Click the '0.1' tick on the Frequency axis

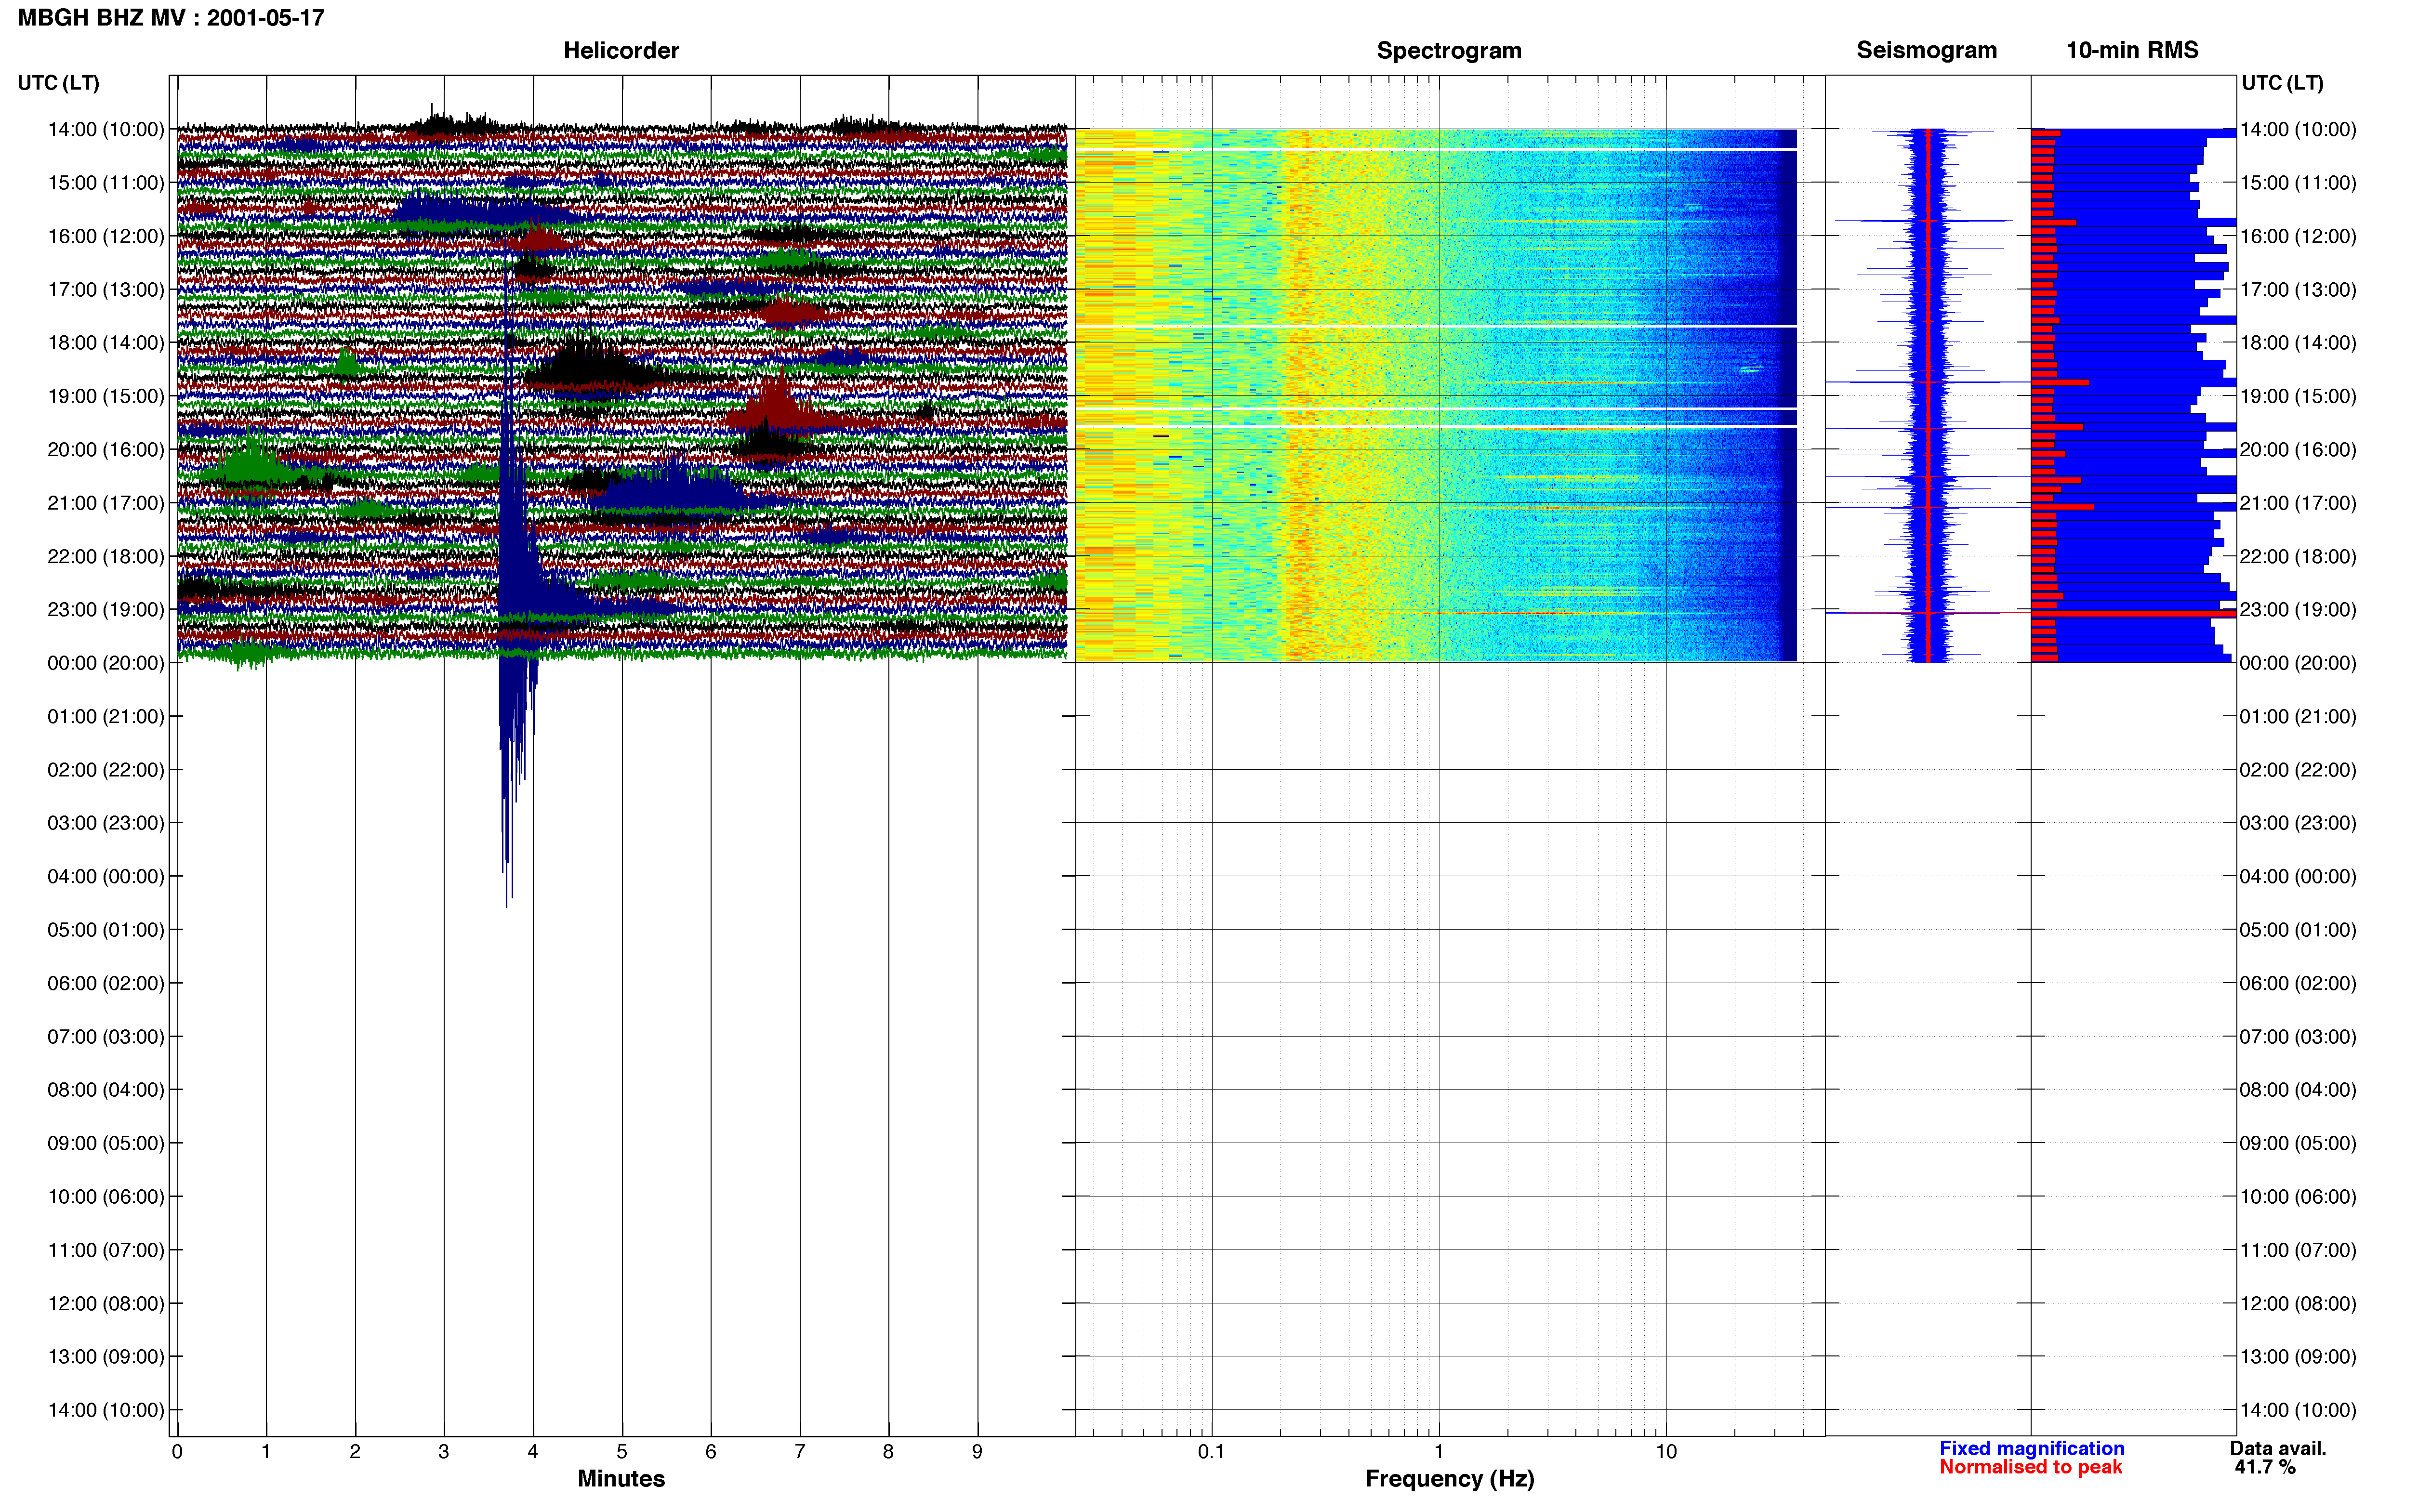coord(1212,1452)
